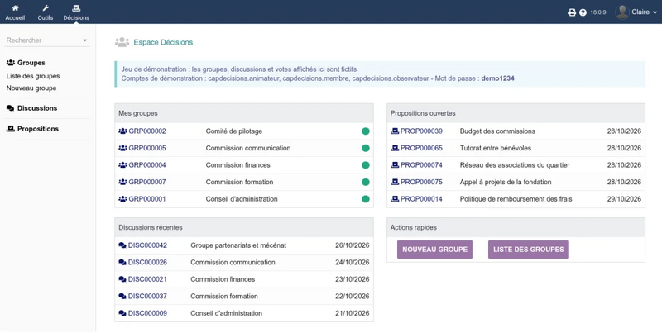The image size is (662, 333).
Task: Click group icon beside GRP000001
Action: (x=122, y=199)
